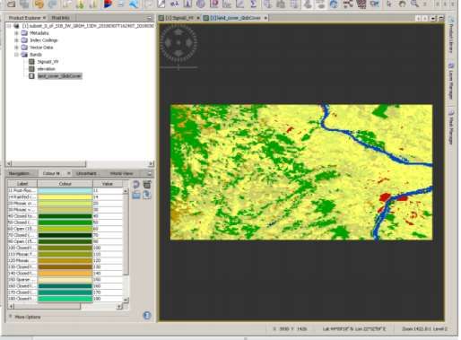This screenshot has width=461, height=340.
Task: Click the elevation band icon
Action: pos(31,69)
